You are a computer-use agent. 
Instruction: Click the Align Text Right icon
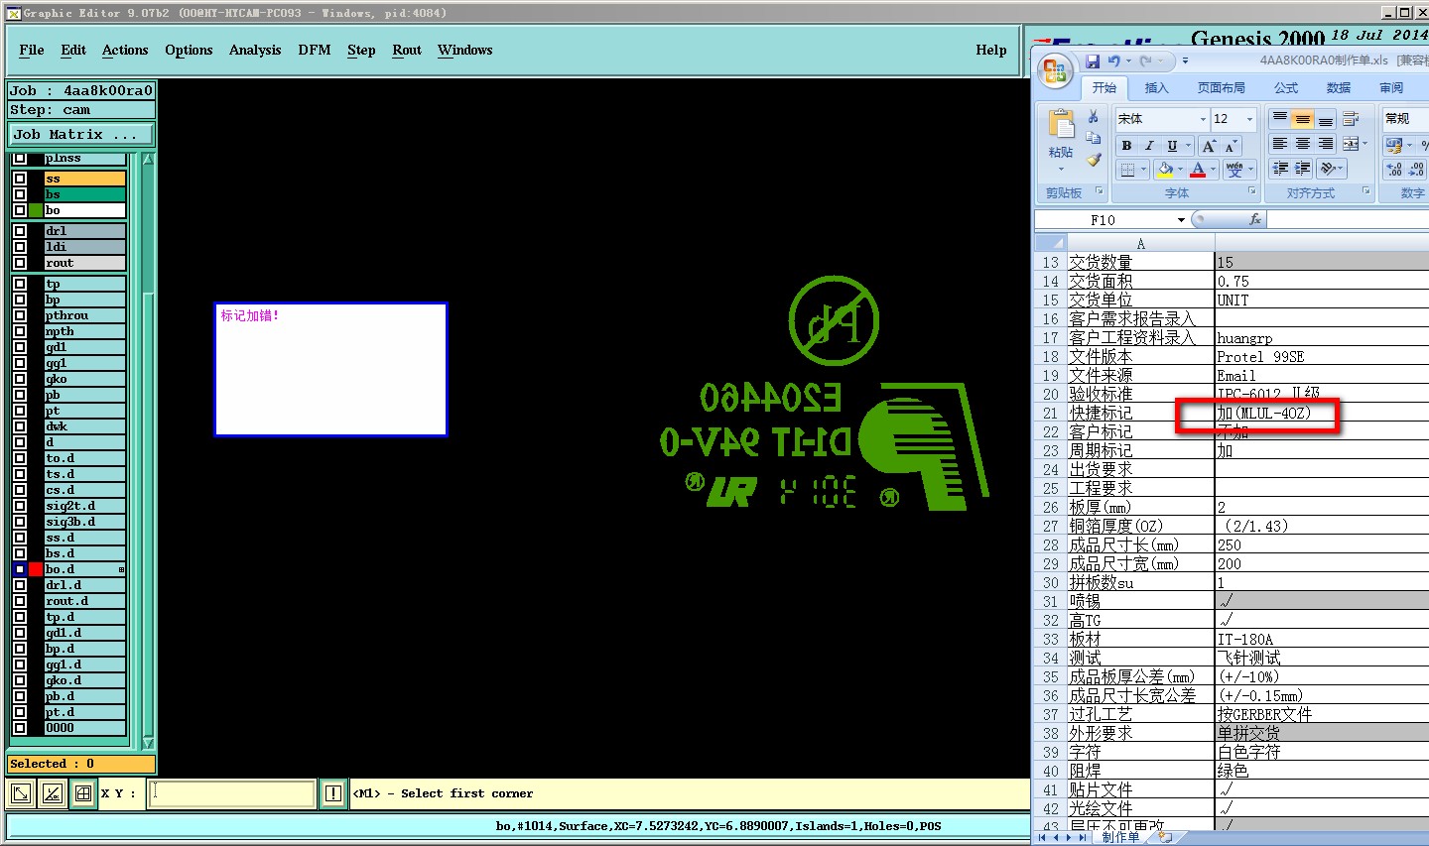coord(1326,145)
